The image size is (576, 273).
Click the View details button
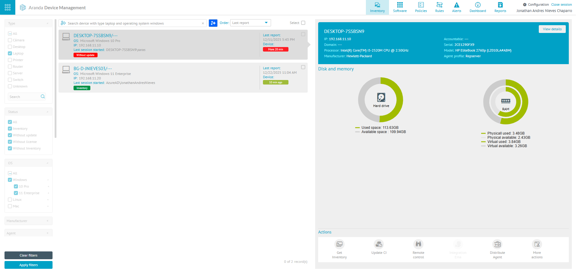(x=552, y=29)
